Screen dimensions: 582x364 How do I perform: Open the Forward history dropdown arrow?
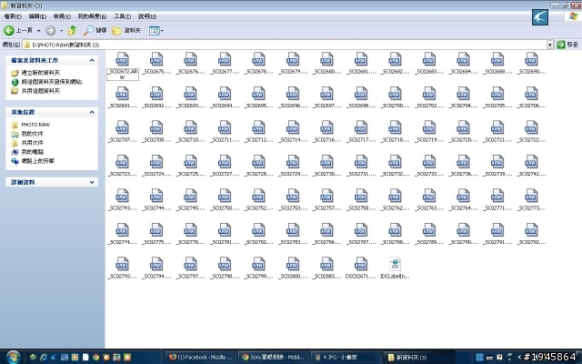point(61,30)
